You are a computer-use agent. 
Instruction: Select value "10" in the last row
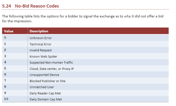[6, 99]
